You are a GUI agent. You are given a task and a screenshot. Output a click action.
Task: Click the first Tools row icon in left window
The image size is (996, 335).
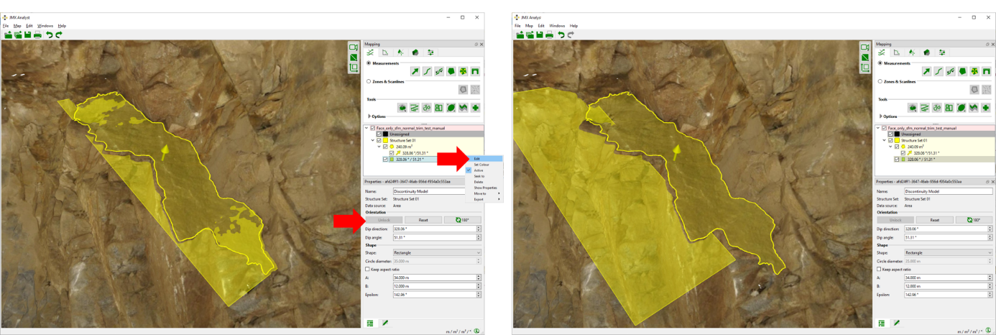click(x=402, y=108)
